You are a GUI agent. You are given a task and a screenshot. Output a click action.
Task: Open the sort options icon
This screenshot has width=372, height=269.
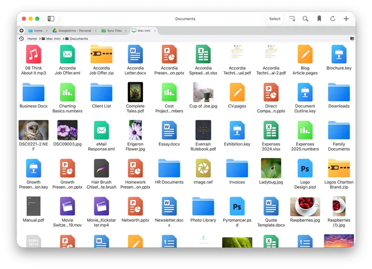click(x=292, y=19)
